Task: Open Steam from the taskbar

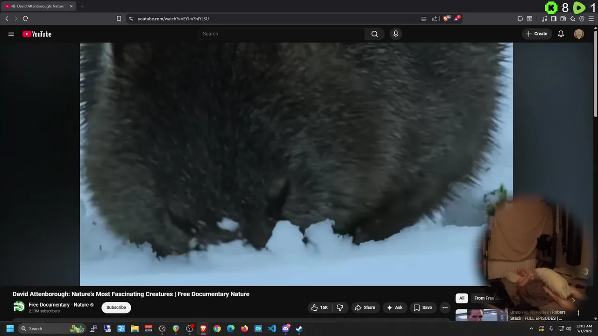Action: (299, 329)
